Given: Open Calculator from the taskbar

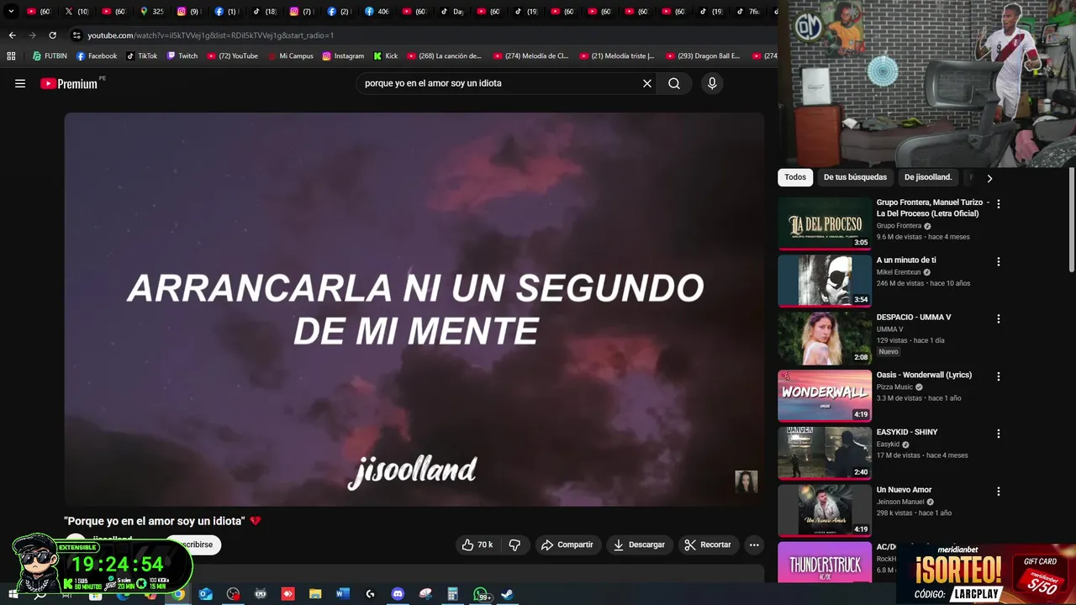Looking at the screenshot, I should pos(452,594).
